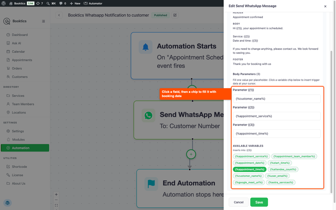Click the New plus item
This screenshot has height=210, width=336.
tap(75, 3)
